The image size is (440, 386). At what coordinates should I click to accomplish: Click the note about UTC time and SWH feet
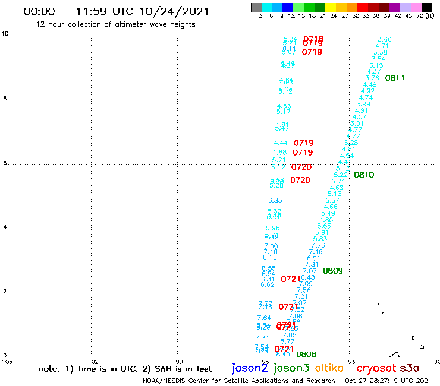(x=125, y=369)
